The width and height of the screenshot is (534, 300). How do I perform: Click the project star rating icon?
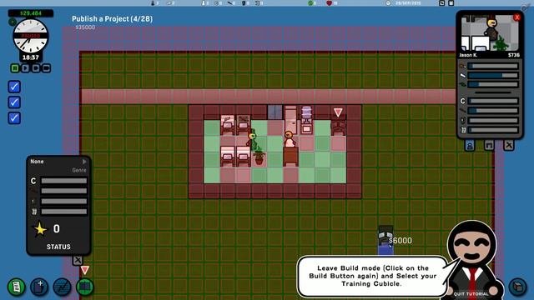pyautogui.click(x=40, y=229)
